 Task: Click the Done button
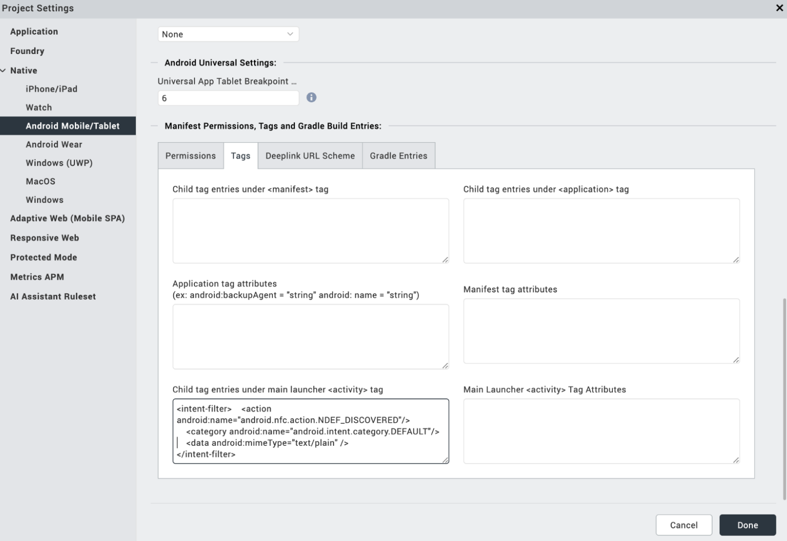[x=747, y=525]
